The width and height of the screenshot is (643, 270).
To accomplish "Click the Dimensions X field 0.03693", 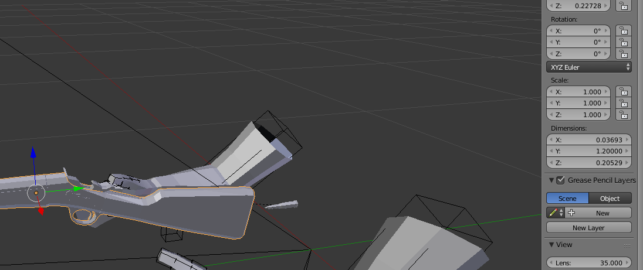I will (x=589, y=139).
